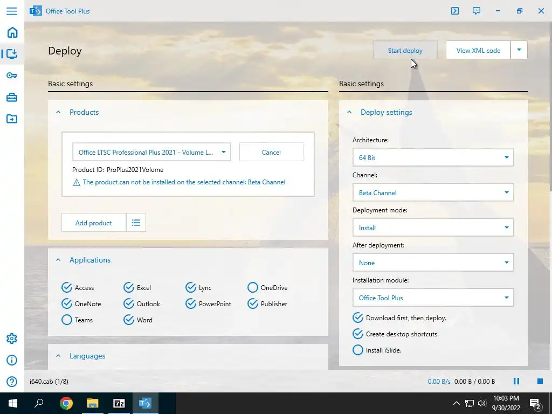
Task: Enable Install iSlide option
Action: pos(358,350)
